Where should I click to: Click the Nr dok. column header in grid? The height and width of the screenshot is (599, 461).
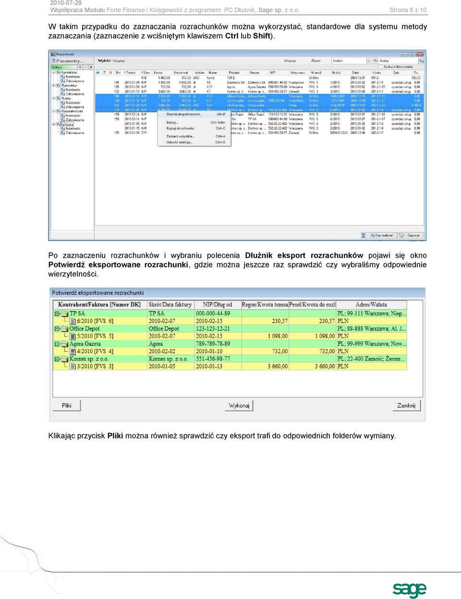[336, 73]
